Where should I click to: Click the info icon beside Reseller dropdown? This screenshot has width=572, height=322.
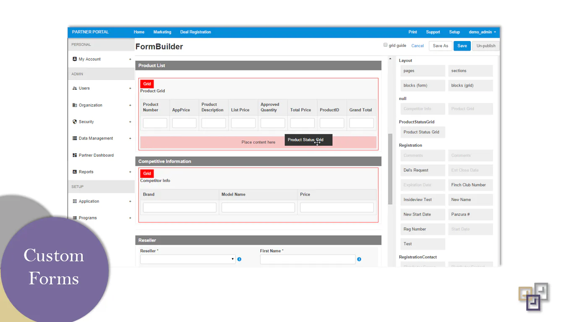click(239, 259)
